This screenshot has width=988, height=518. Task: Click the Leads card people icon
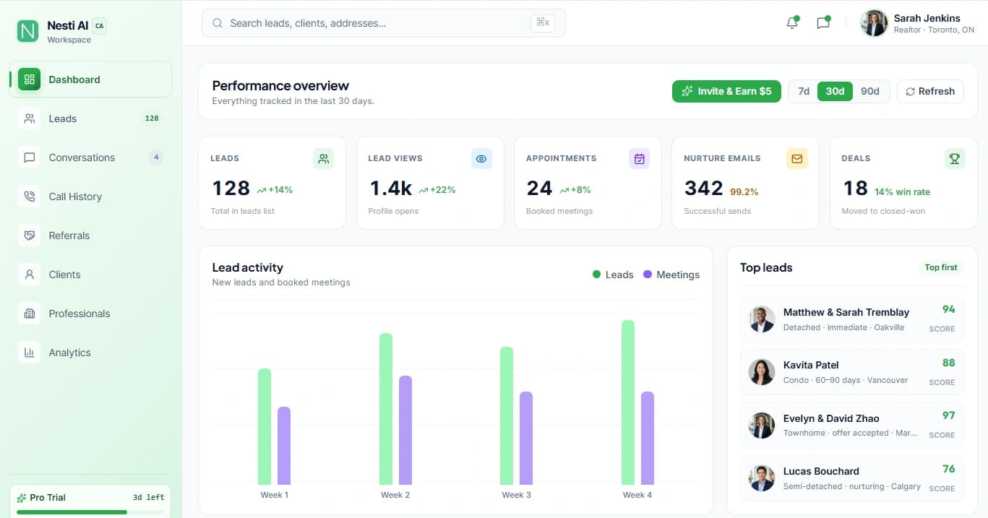pyautogui.click(x=324, y=159)
